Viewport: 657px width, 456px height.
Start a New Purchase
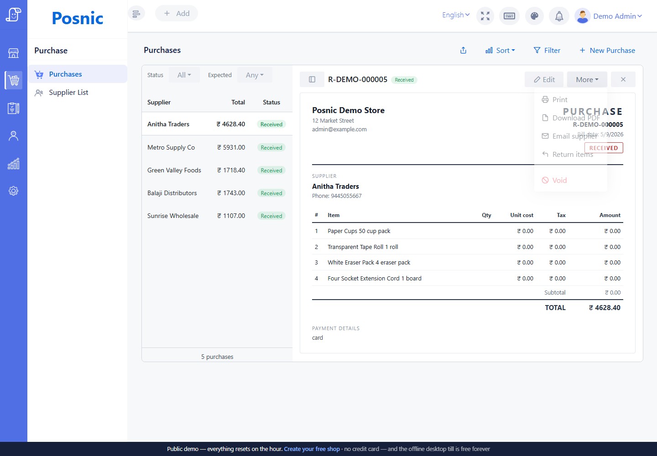point(607,50)
